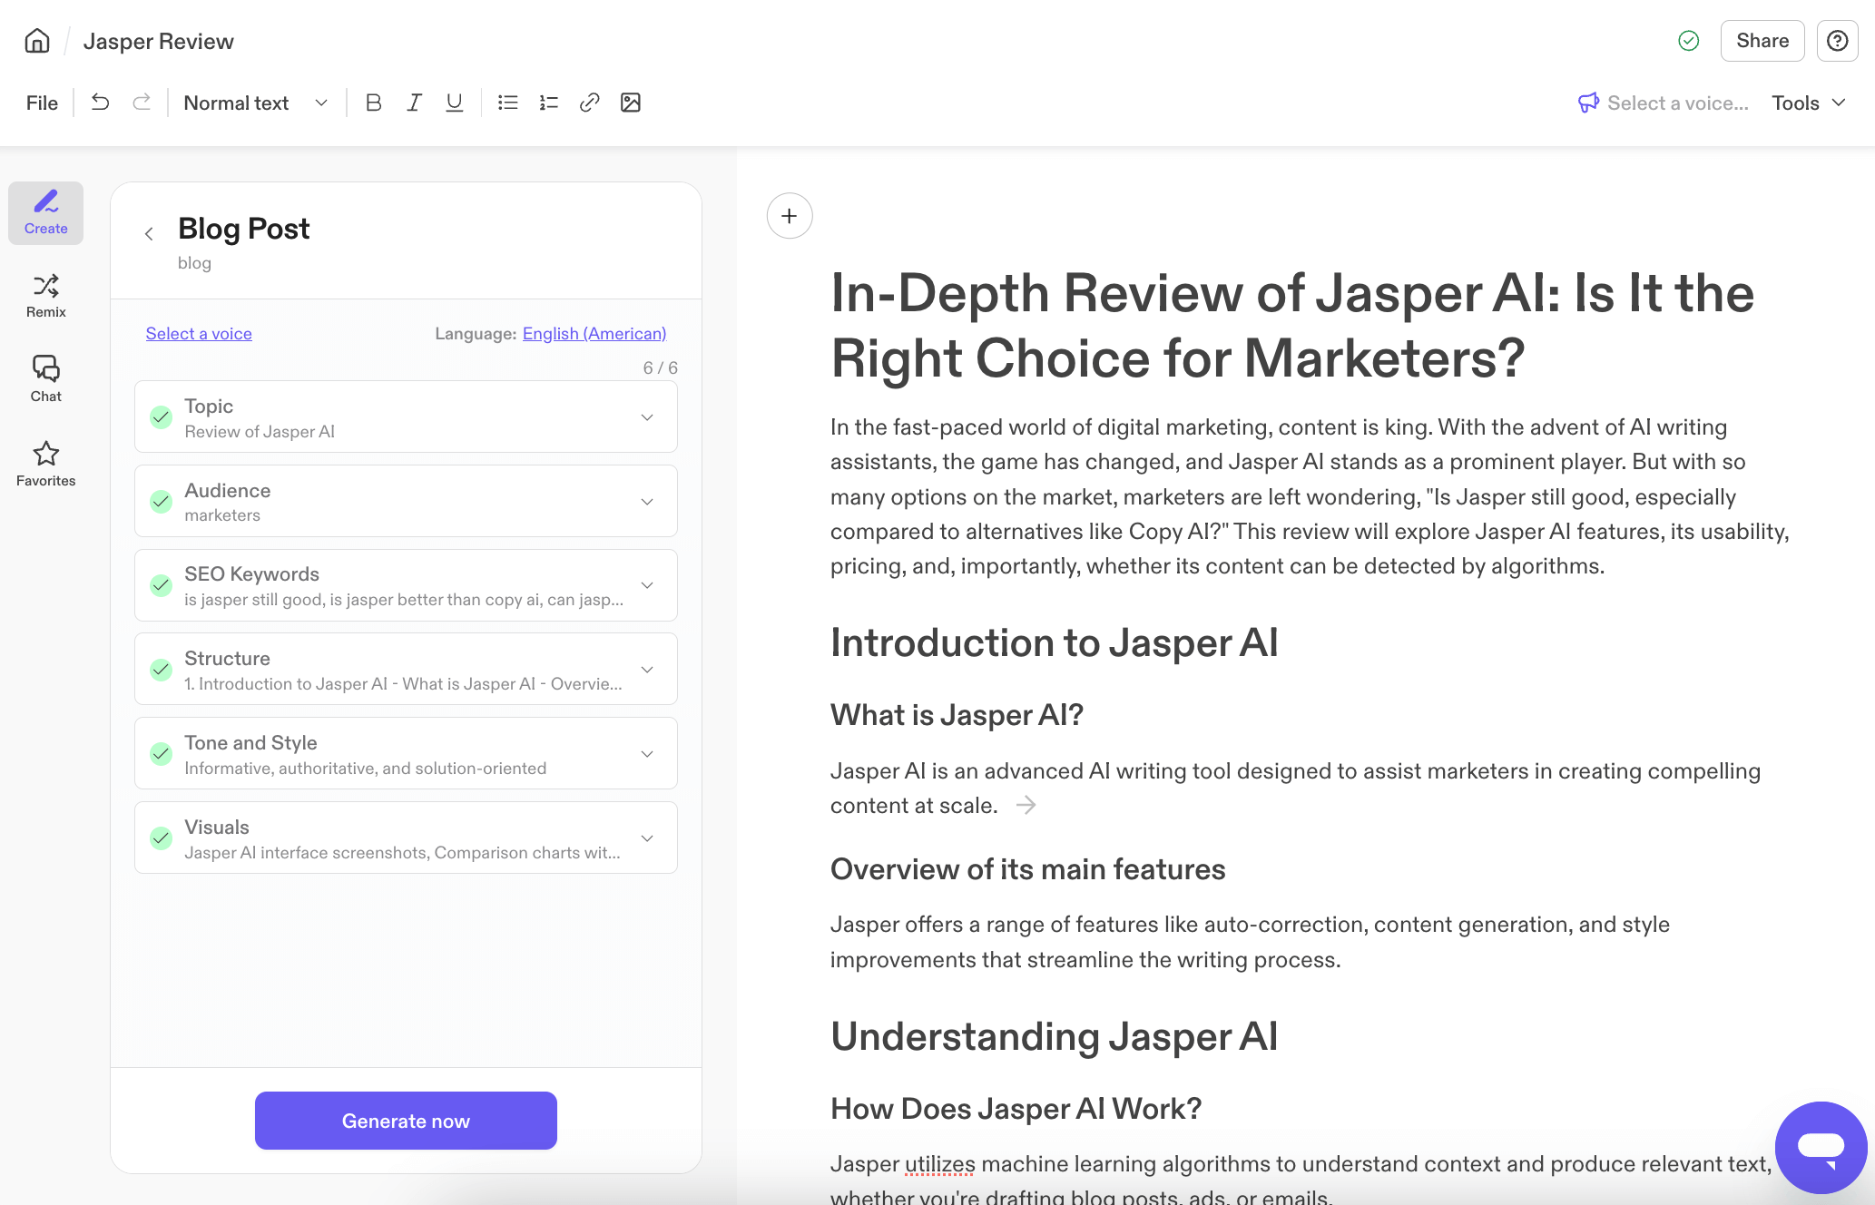Switch to the Remix sidebar tab
The height and width of the screenshot is (1205, 1875).
[46, 296]
